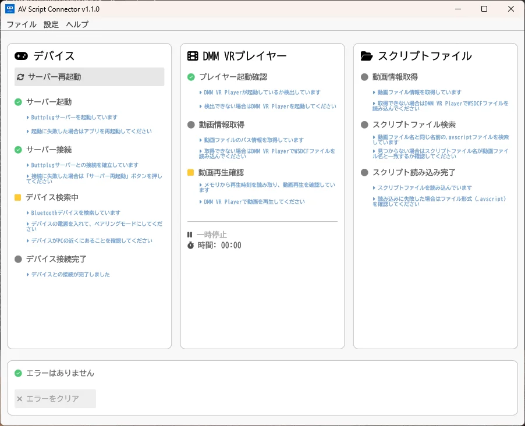Viewport: 525px width, 426px height.
Task: Open the ヘルプ menu
Action: click(77, 24)
